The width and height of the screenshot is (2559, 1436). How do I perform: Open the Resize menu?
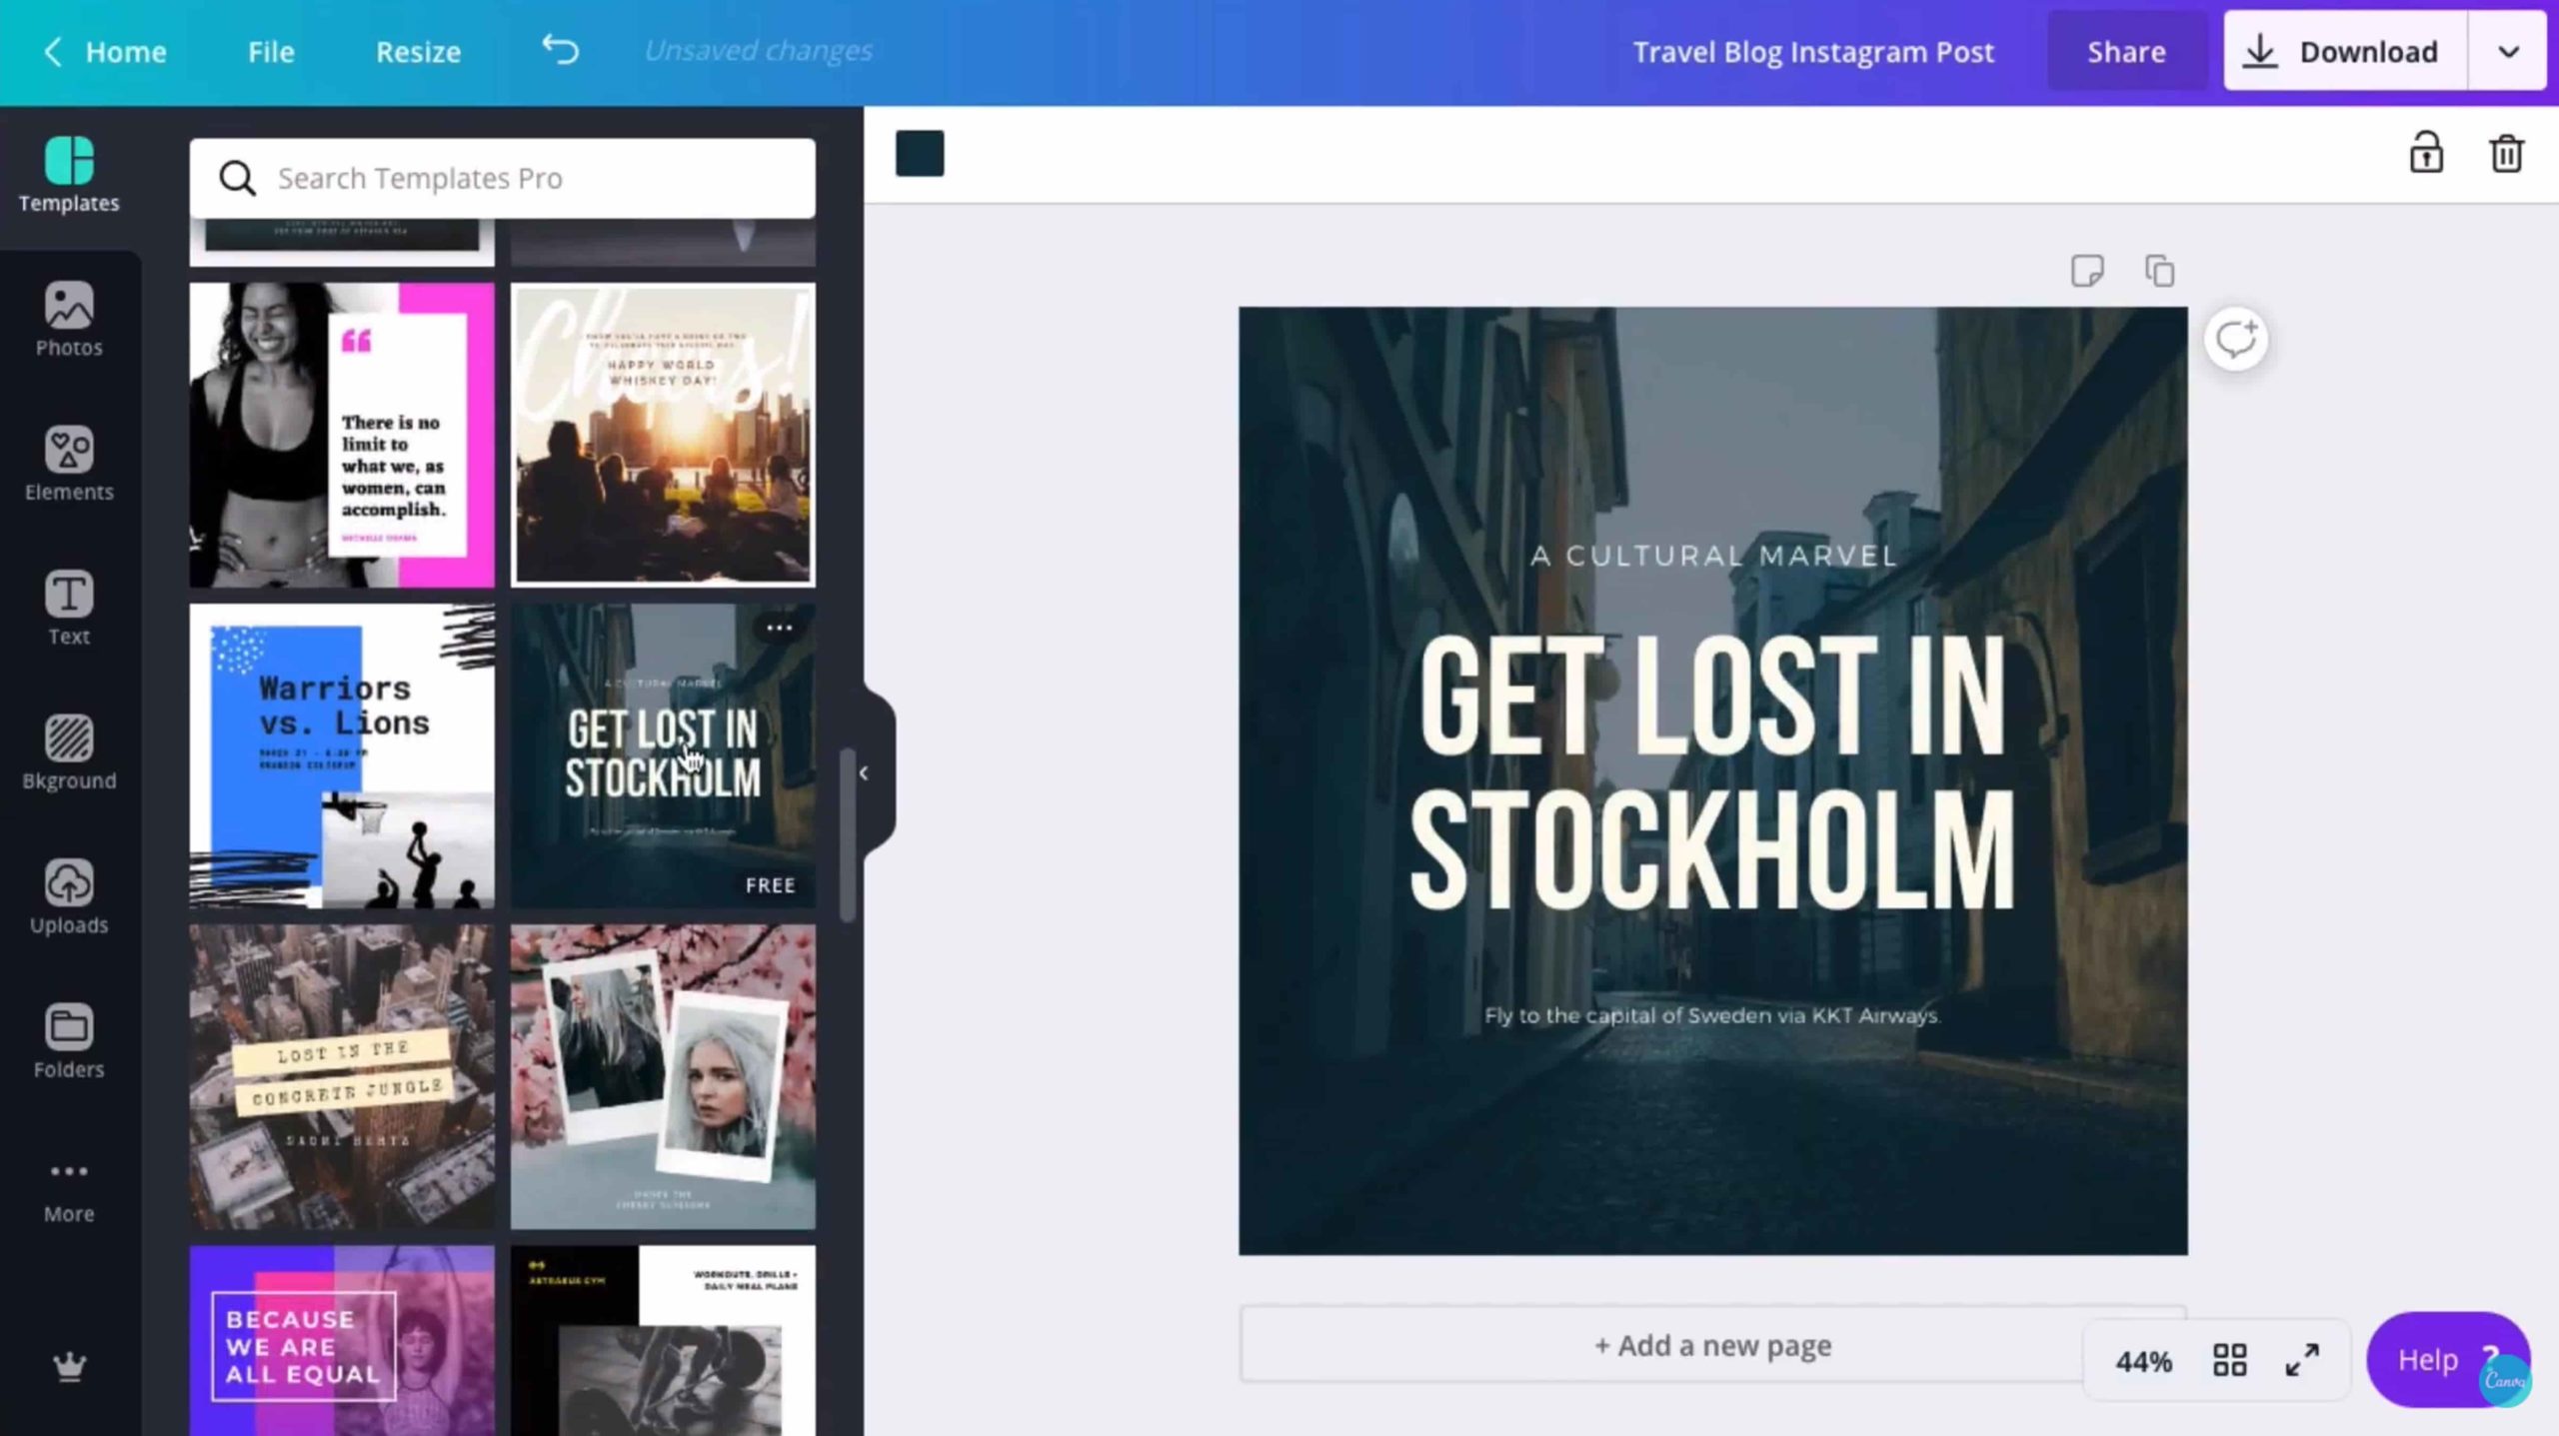click(418, 51)
